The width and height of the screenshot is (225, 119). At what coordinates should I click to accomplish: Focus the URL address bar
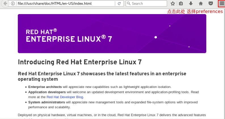66,4
